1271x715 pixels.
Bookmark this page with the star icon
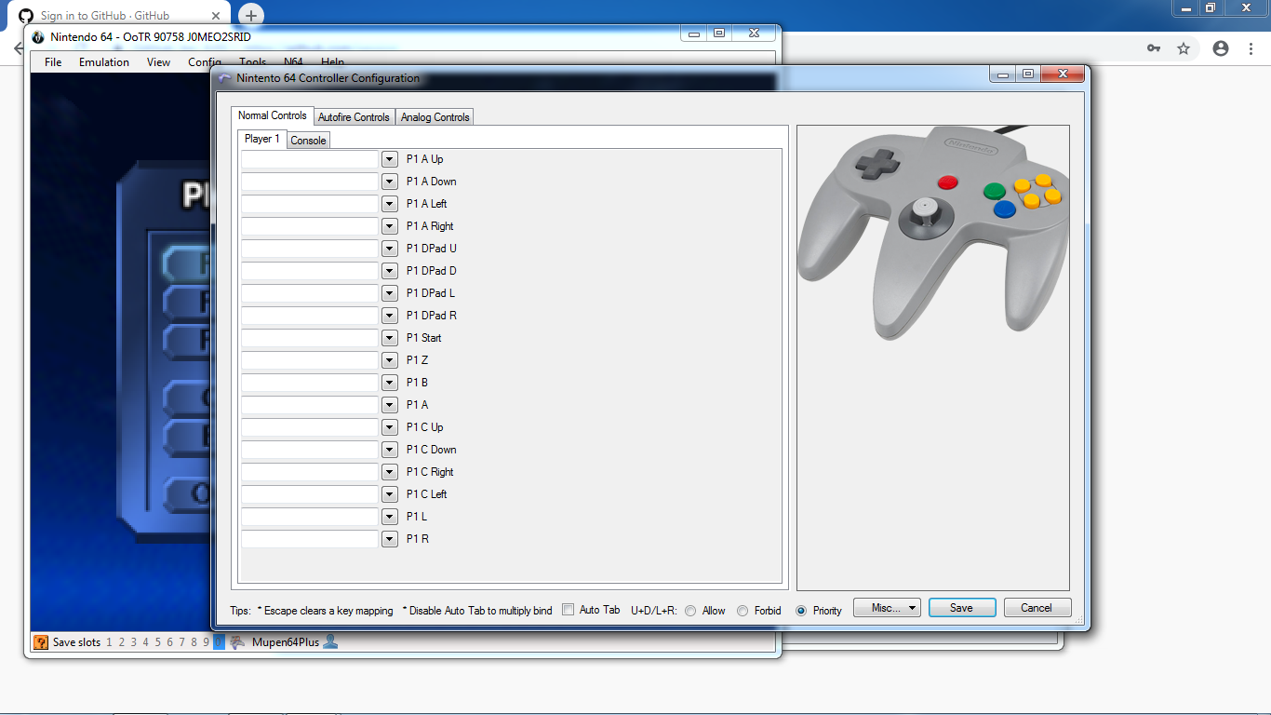tap(1184, 48)
